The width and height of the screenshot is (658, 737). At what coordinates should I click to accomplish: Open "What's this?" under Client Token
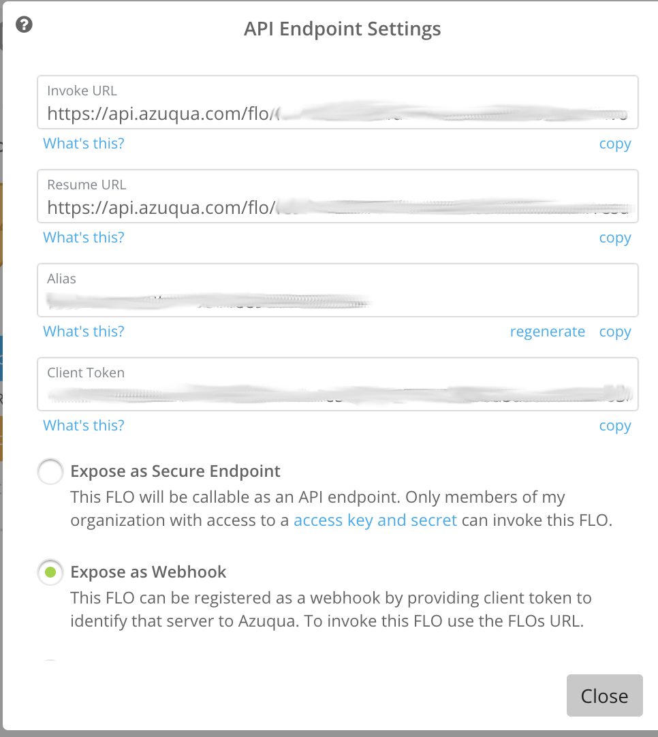point(84,426)
